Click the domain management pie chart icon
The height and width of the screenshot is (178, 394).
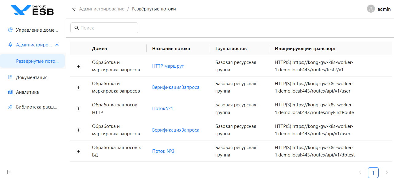[x=10, y=30]
